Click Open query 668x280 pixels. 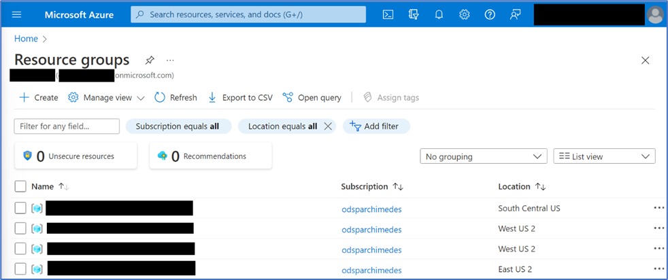pos(312,97)
